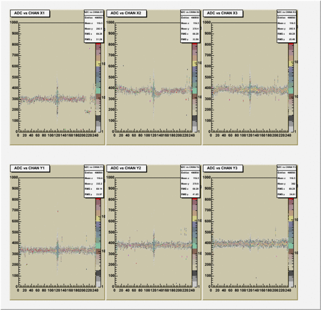Click the 700 label on the X3 y-axis
Screen dimensions: 321x310
coord(208,55)
